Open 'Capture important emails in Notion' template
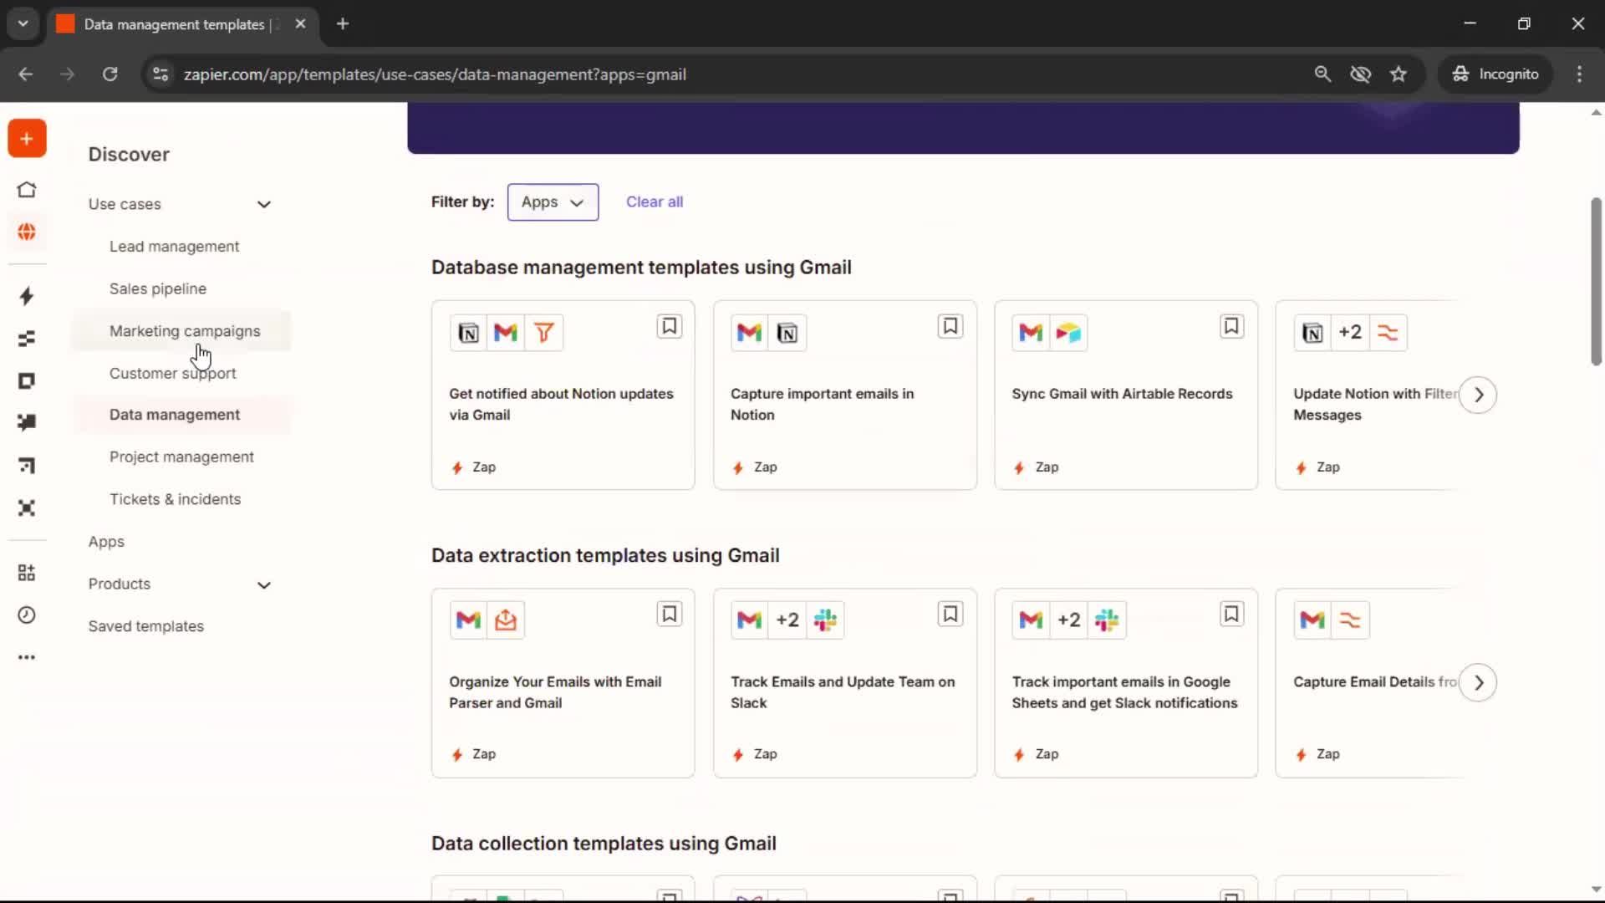 tap(844, 395)
